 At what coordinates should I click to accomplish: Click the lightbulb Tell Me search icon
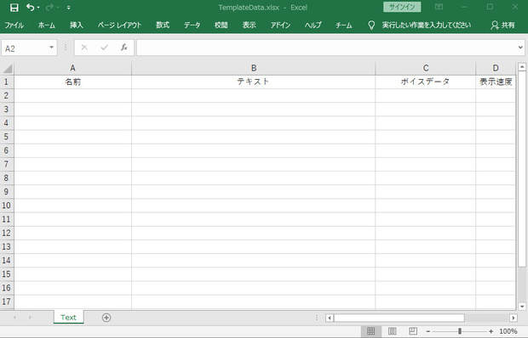(371, 25)
